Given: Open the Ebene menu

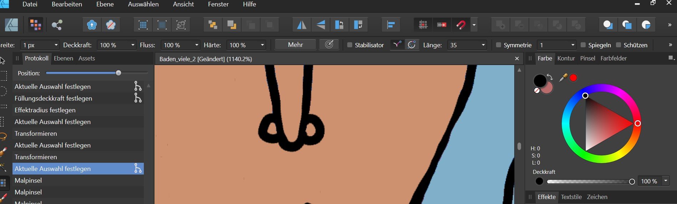Looking at the screenshot, I should click(x=105, y=4).
